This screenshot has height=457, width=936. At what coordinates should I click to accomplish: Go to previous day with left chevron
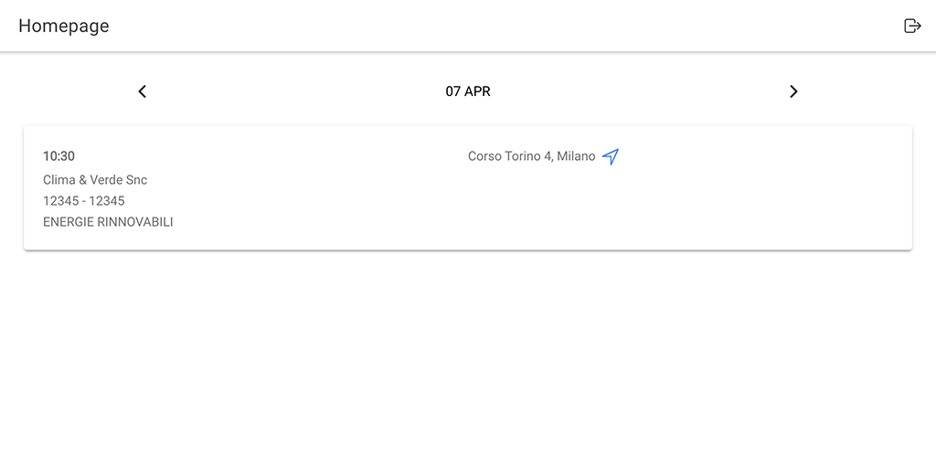tap(142, 91)
